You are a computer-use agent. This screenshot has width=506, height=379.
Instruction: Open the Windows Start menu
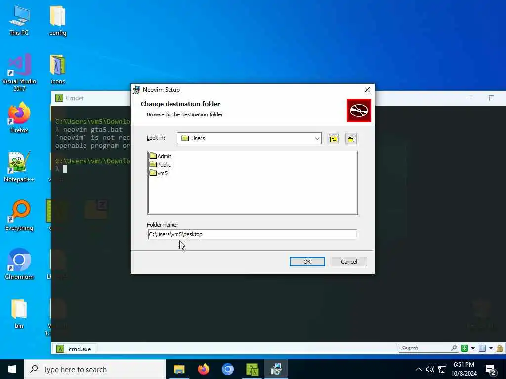(12, 369)
